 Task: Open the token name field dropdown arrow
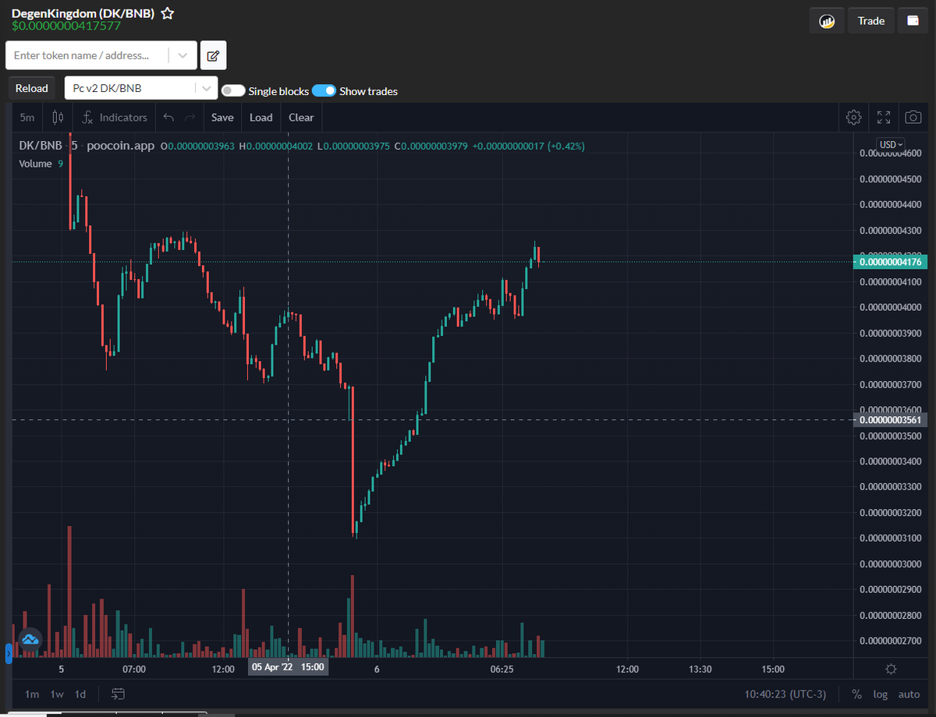tap(183, 55)
